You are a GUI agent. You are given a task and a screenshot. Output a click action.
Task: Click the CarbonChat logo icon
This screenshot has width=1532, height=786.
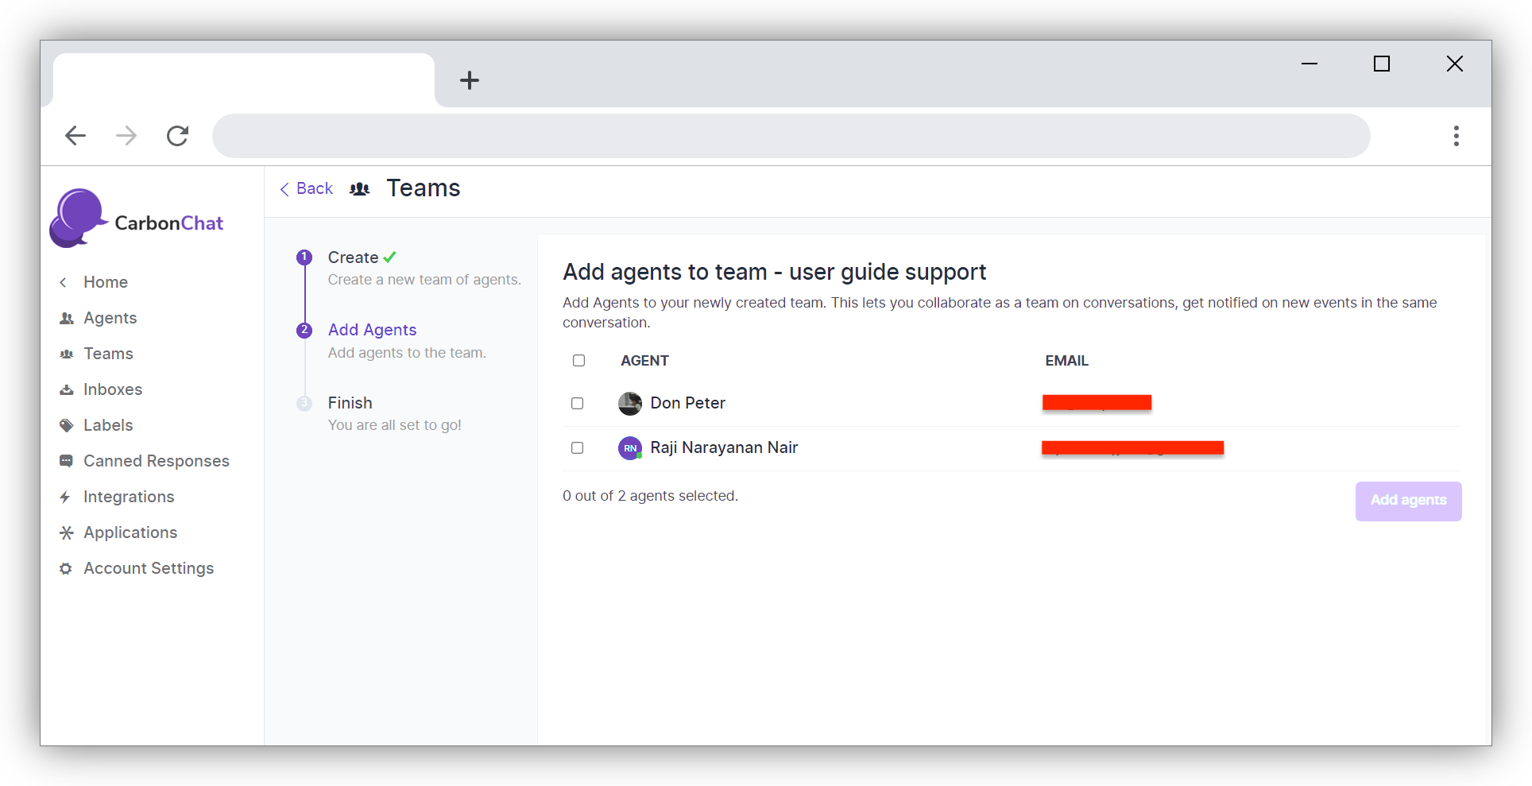coord(78,219)
